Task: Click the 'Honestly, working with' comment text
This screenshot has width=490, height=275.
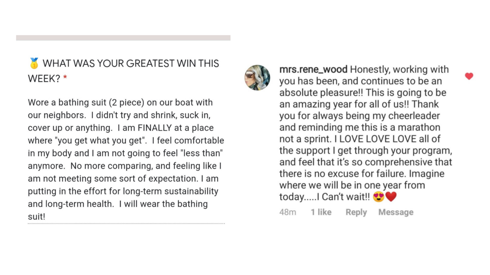Action: (x=399, y=69)
